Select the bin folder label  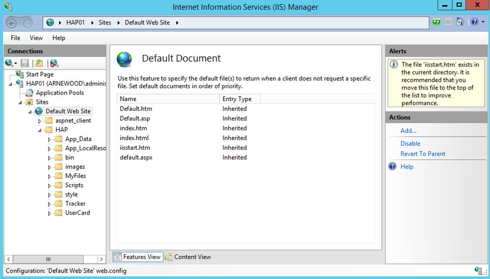click(70, 157)
